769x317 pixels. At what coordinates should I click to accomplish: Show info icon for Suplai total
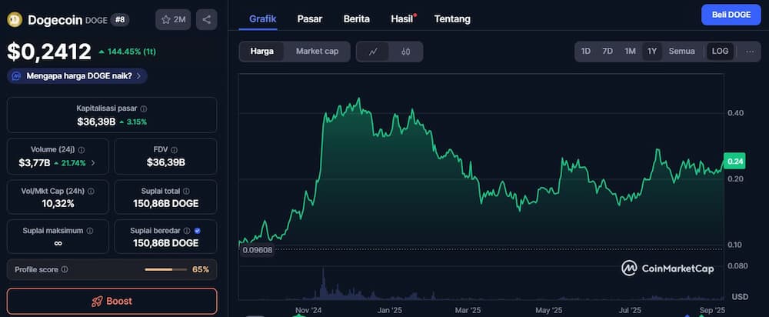pos(186,192)
